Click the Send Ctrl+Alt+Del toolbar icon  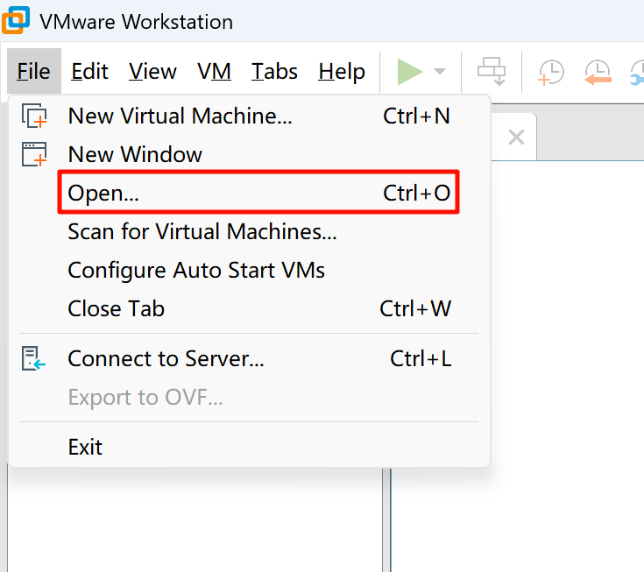[492, 72]
